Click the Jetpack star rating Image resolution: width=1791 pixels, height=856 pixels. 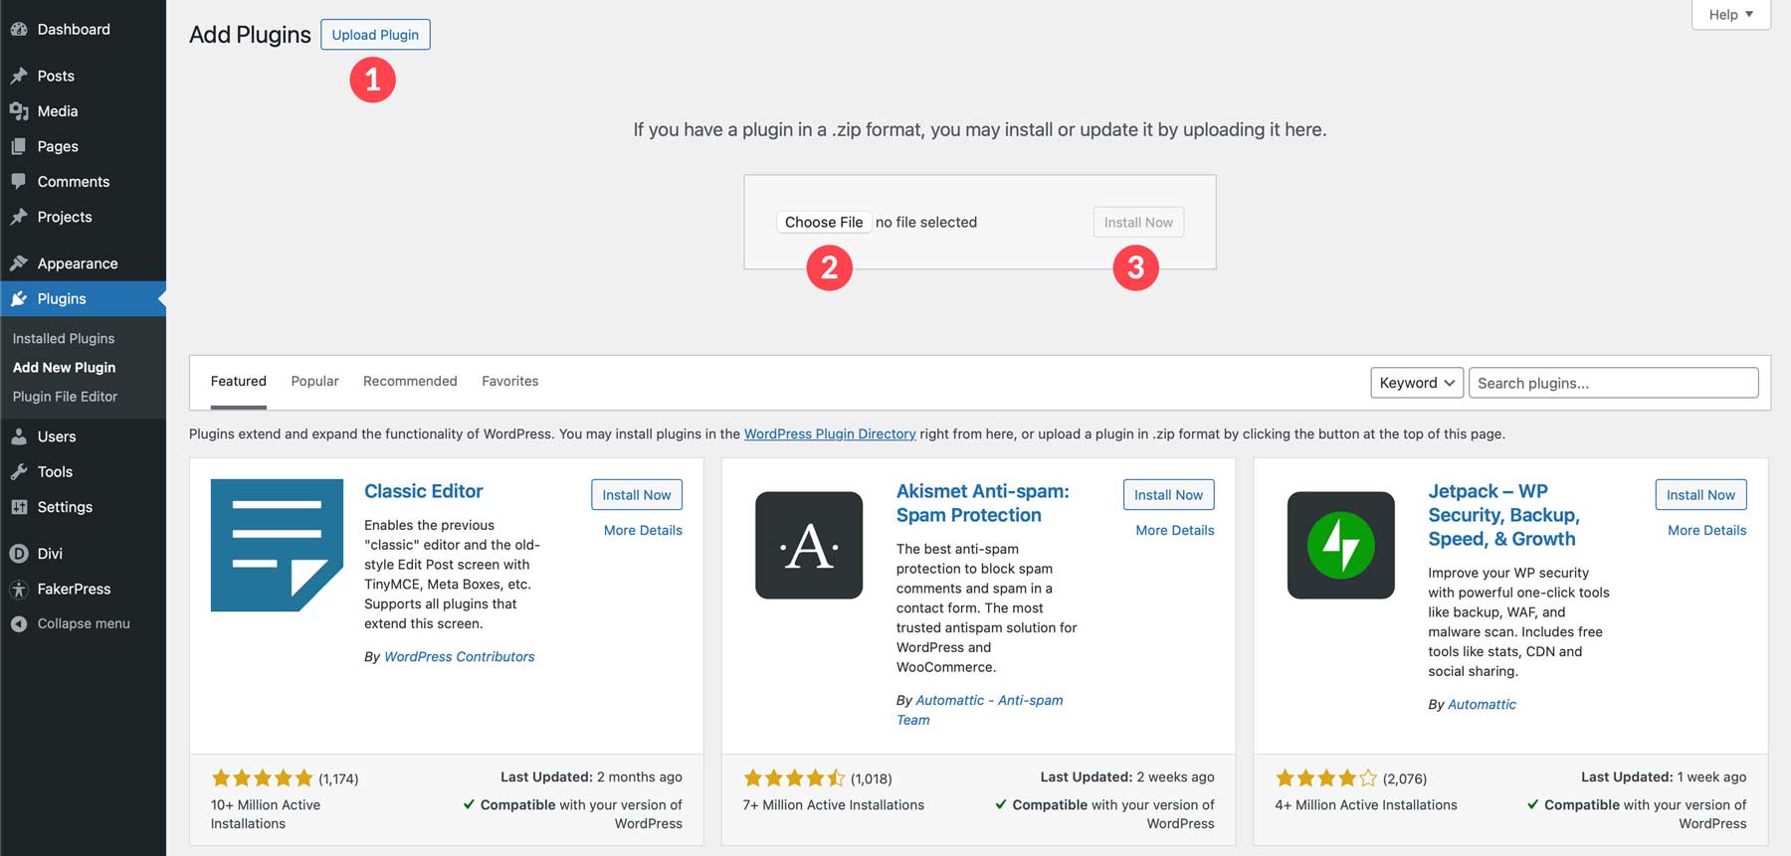(1326, 778)
